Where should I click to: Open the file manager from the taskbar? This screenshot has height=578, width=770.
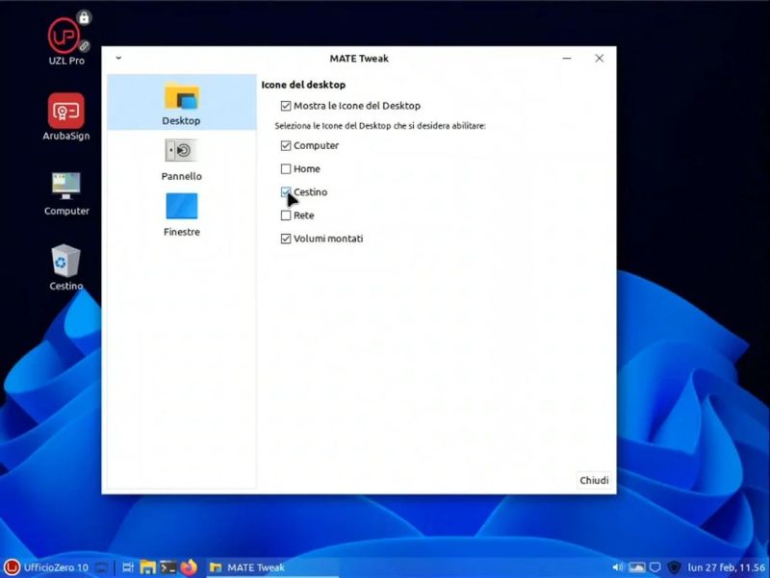pos(147,567)
